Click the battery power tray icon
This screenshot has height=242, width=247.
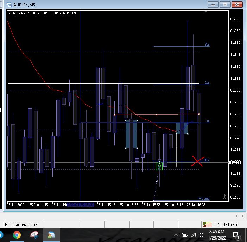click(x=185, y=235)
